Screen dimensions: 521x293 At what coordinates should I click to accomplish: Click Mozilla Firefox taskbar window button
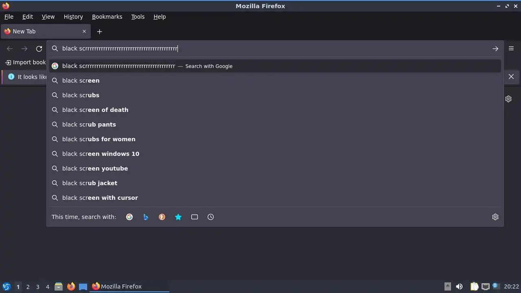[x=130, y=286]
